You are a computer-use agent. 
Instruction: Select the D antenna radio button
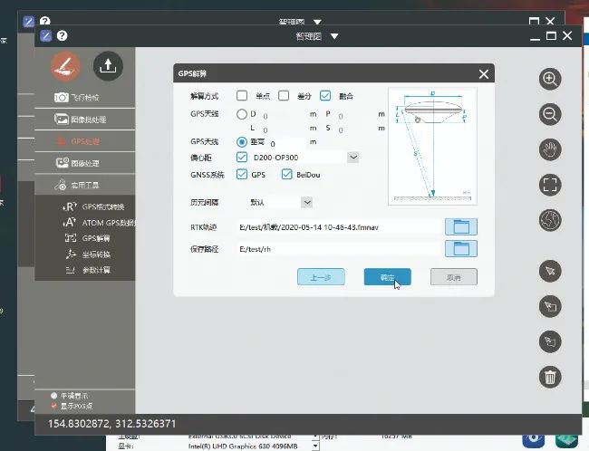[242, 114]
